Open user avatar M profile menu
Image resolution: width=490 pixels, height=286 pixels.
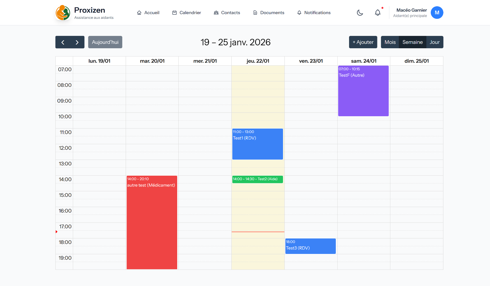click(437, 13)
